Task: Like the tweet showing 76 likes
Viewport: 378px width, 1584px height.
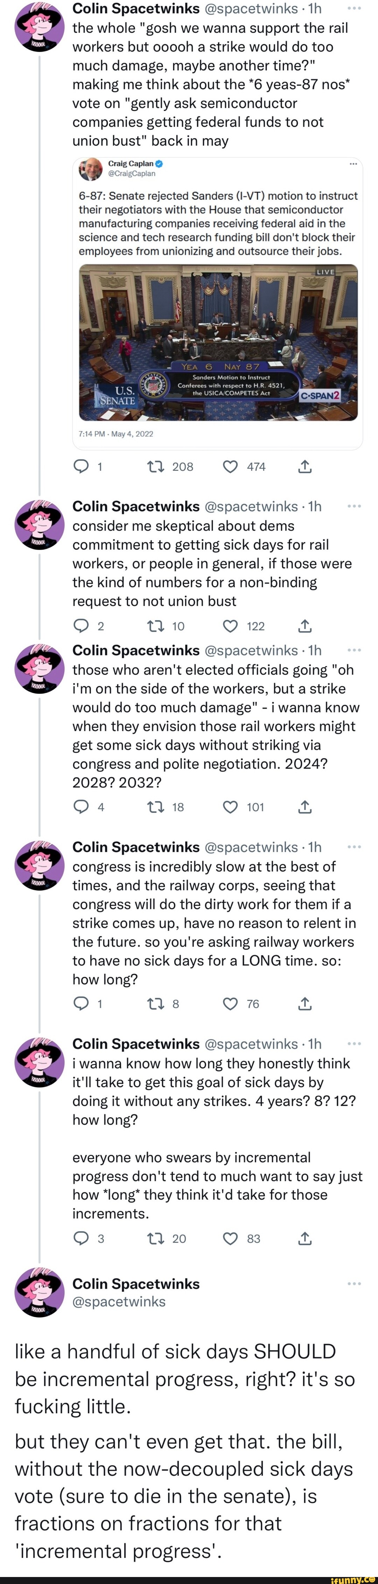Action: coord(230,1003)
